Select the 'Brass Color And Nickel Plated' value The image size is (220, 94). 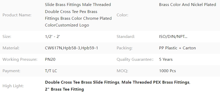click(188, 5)
